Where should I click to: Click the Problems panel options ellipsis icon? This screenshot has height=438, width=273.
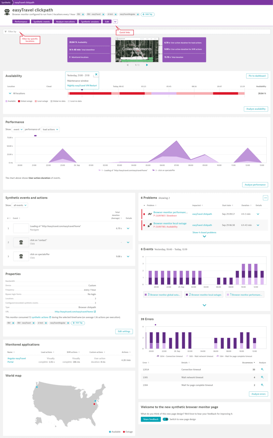point(265,198)
